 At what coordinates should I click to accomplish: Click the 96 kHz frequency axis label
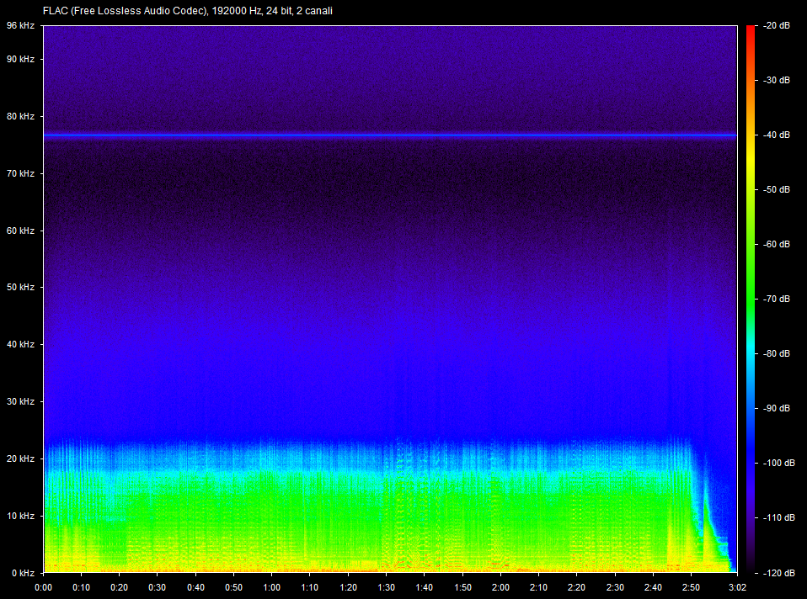click(20, 26)
